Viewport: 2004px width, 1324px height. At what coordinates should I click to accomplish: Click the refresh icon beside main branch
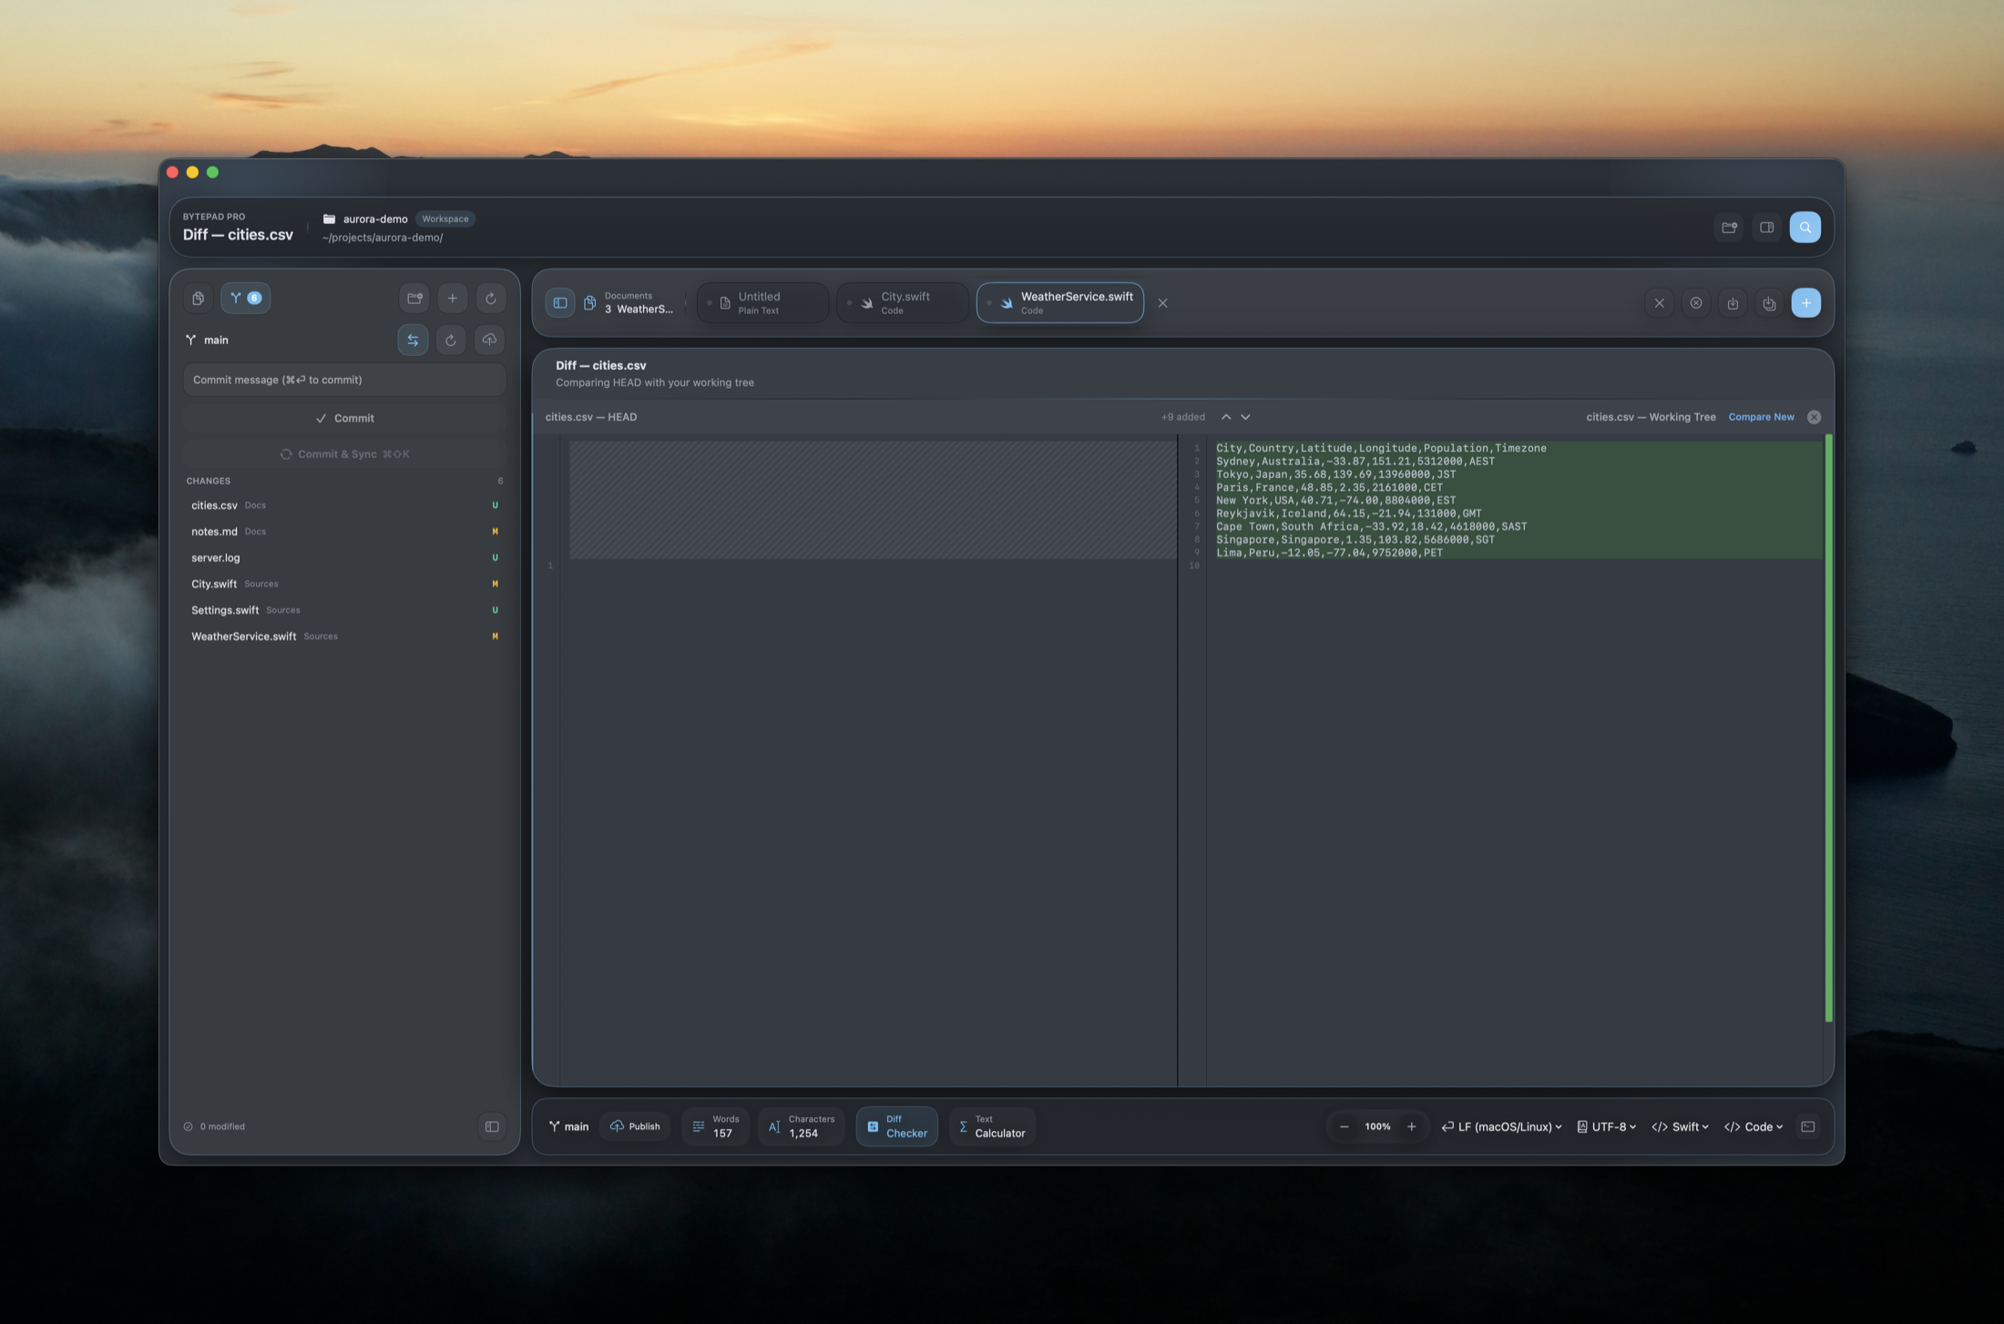[x=451, y=340]
